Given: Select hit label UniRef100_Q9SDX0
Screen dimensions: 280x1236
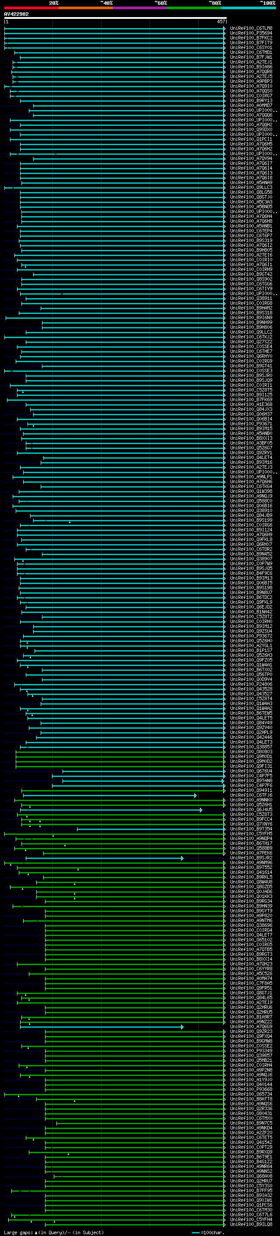Looking at the screenshot, I should (251, 129).
